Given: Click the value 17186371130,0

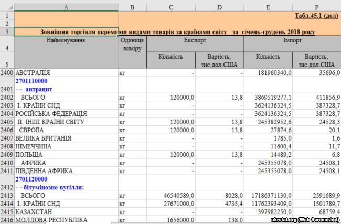Looking at the screenshot, I should 268,196.
